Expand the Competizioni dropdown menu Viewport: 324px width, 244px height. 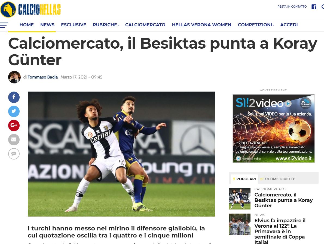point(256,25)
